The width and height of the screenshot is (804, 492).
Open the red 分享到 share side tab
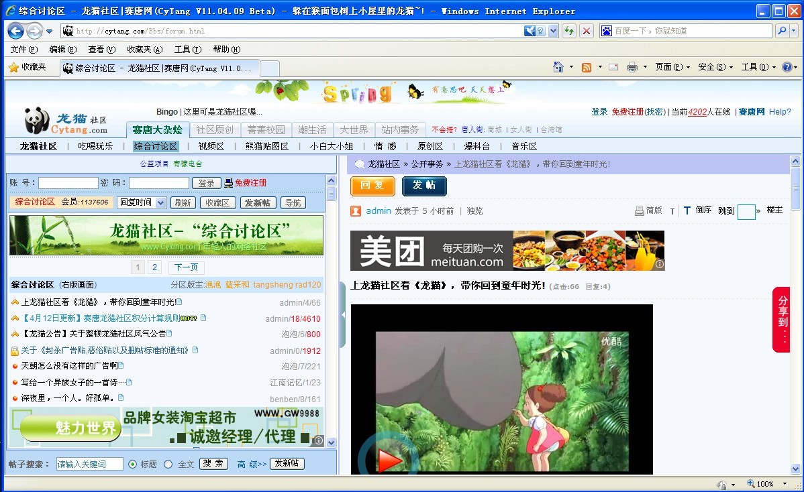pyautogui.click(x=781, y=320)
